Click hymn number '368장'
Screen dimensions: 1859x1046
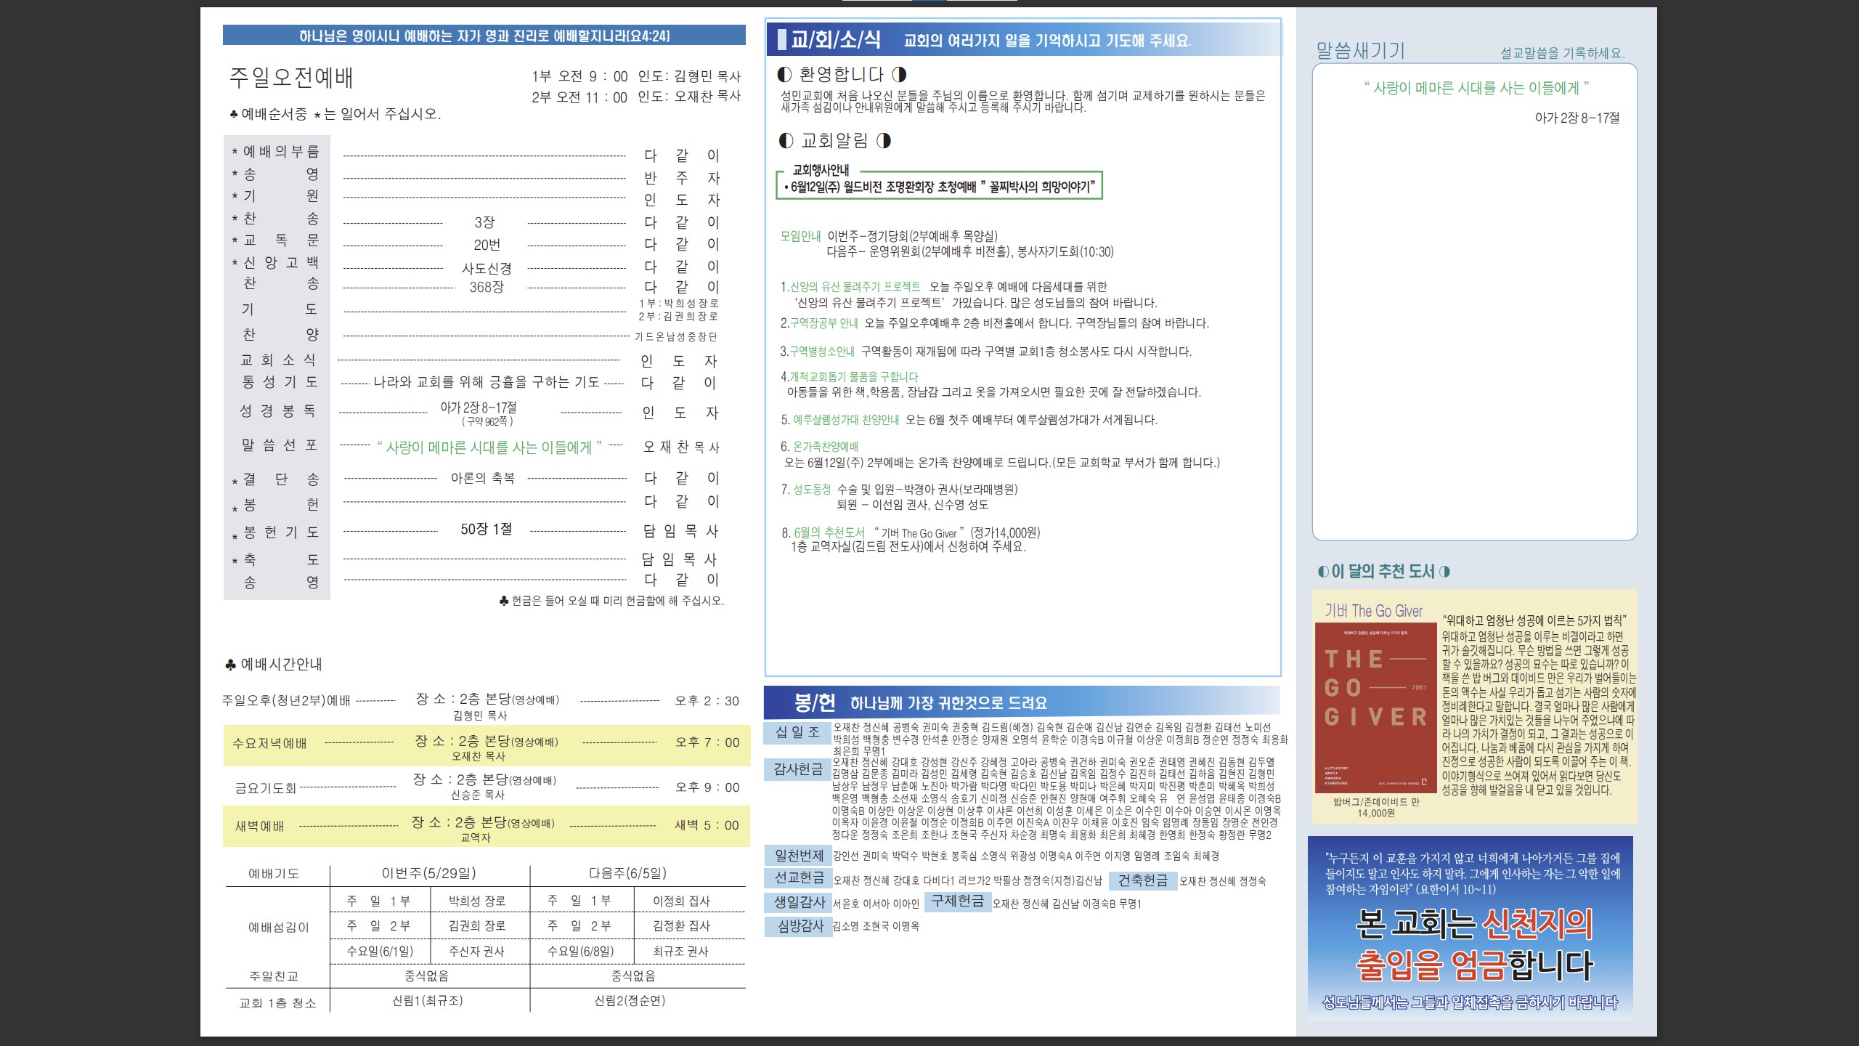point(487,287)
